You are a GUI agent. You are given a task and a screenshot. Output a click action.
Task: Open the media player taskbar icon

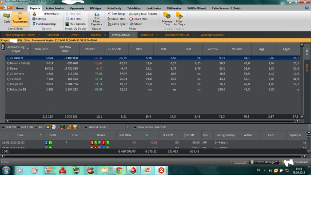pyautogui.click(x=20, y=170)
